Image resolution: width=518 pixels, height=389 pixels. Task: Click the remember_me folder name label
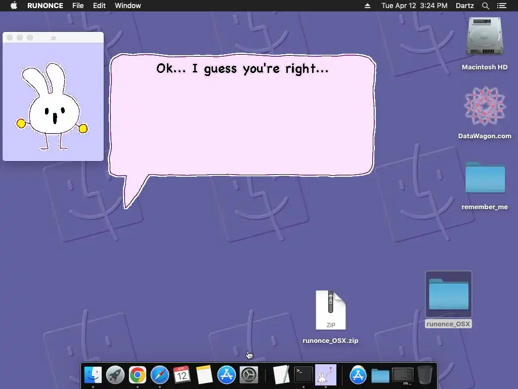point(485,207)
